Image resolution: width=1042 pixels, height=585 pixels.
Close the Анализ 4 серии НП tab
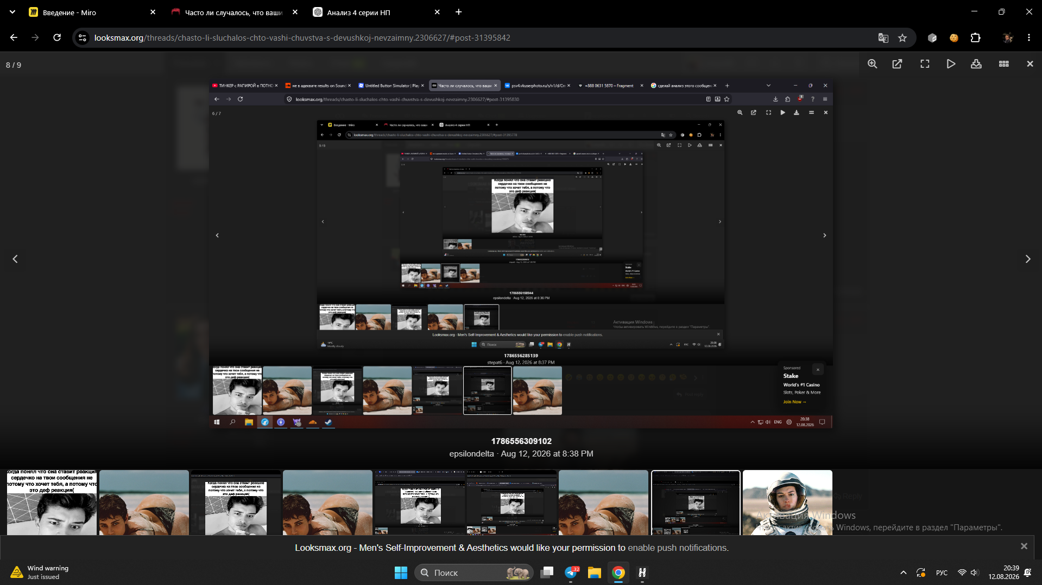[x=437, y=12]
